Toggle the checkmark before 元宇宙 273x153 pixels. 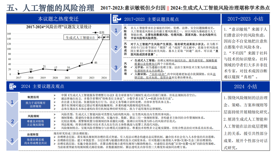coord(131,68)
